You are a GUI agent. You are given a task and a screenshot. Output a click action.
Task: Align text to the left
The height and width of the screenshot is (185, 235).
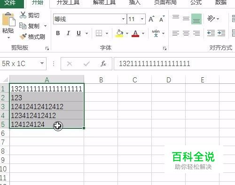pos(176,33)
